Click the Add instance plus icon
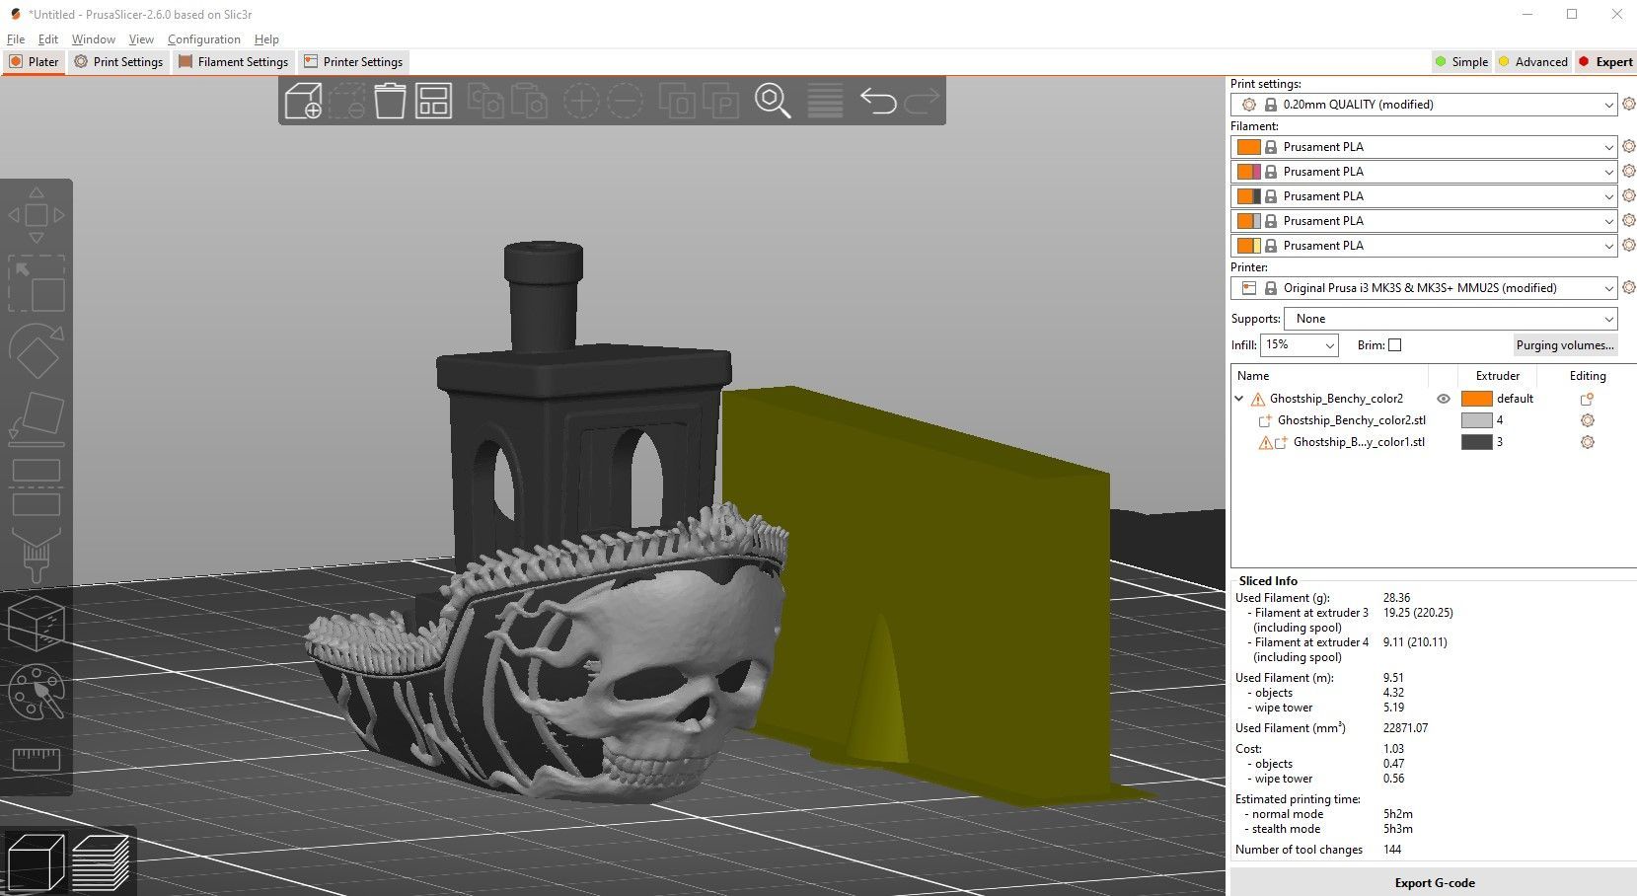 [581, 101]
